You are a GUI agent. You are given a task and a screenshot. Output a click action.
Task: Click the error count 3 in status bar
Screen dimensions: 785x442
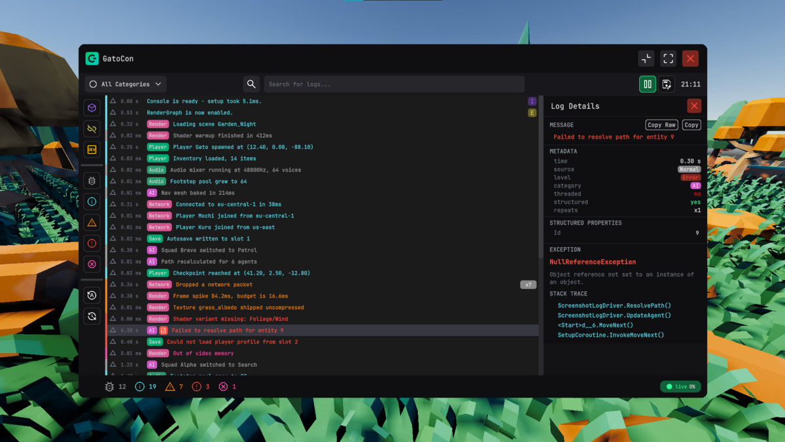[201, 386]
